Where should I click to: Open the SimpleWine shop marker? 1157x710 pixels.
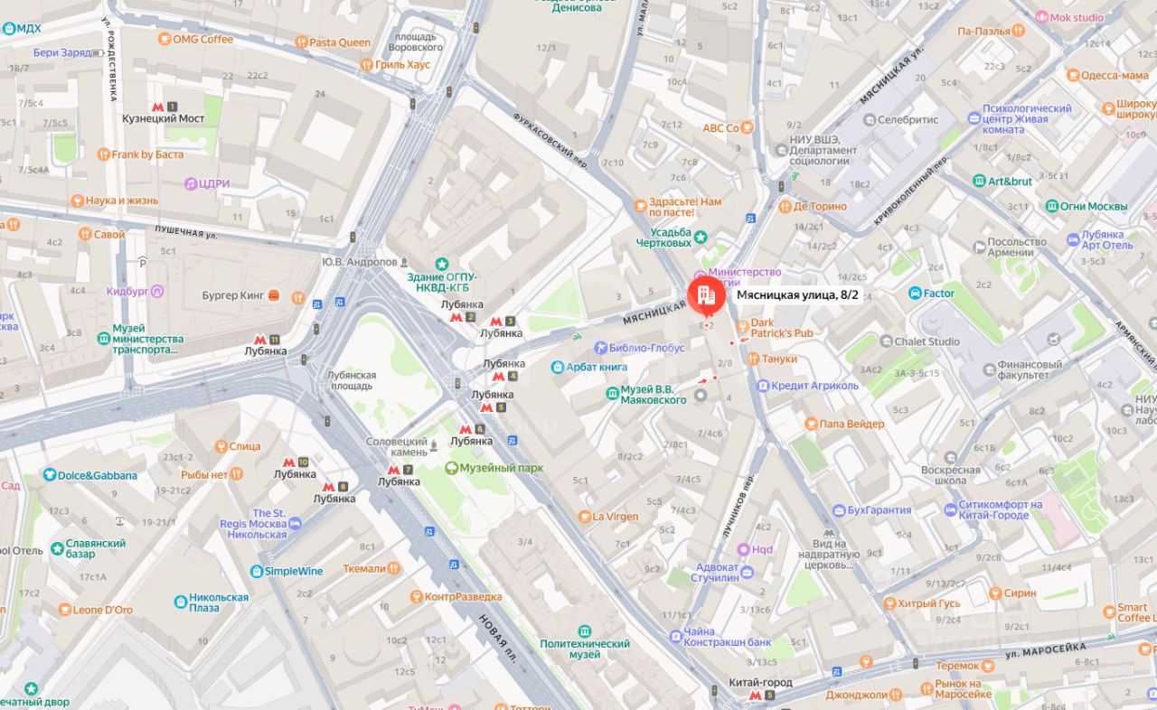pos(257,571)
